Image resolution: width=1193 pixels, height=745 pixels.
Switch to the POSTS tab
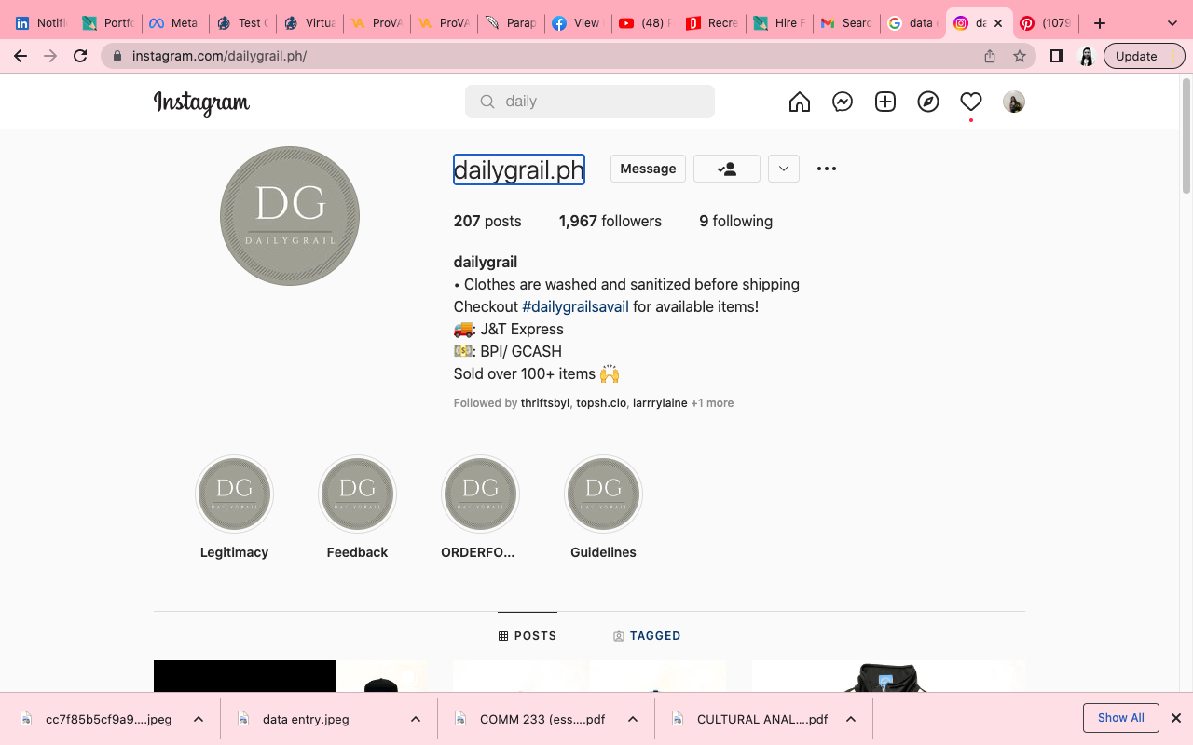click(x=528, y=636)
